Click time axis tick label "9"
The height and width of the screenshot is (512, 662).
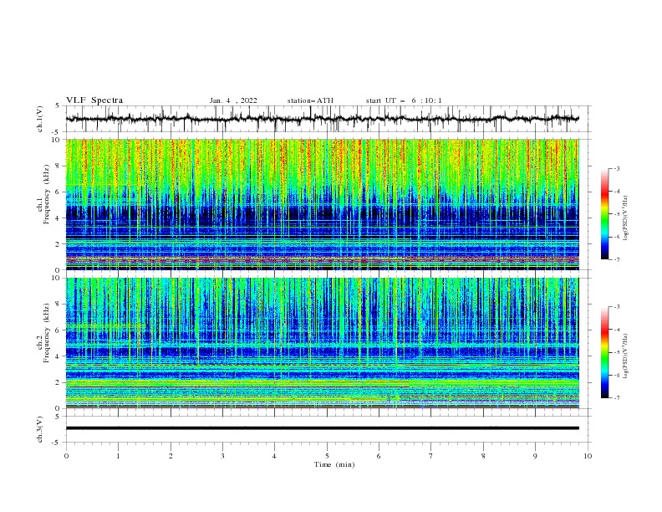536,456
